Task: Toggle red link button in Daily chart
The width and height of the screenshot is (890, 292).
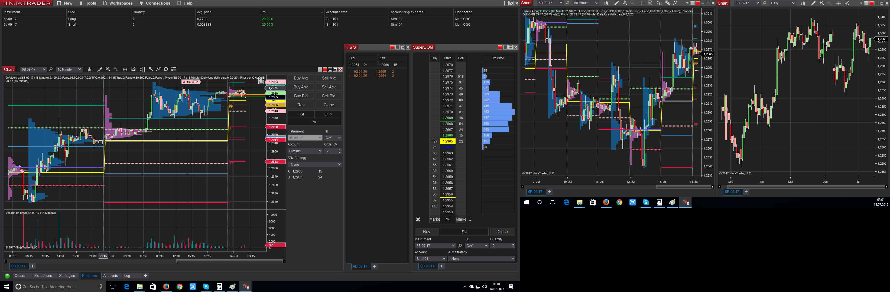Action: pos(871,3)
